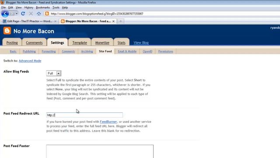Viewport: 280px width, 158px height.
Task: Select the Settings tab
Action: pyautogui.click(x=57, y=43)
